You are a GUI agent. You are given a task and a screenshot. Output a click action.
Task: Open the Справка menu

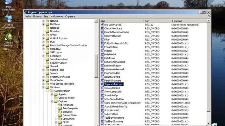click(x=70, y=16)
